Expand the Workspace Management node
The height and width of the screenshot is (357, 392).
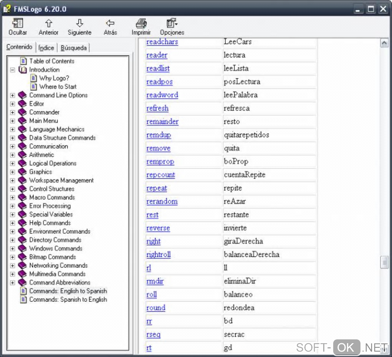13,180
